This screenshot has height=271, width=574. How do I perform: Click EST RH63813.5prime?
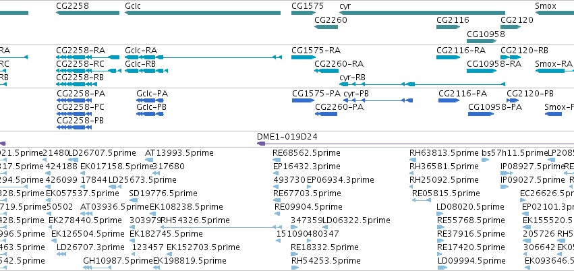(444, 153)
